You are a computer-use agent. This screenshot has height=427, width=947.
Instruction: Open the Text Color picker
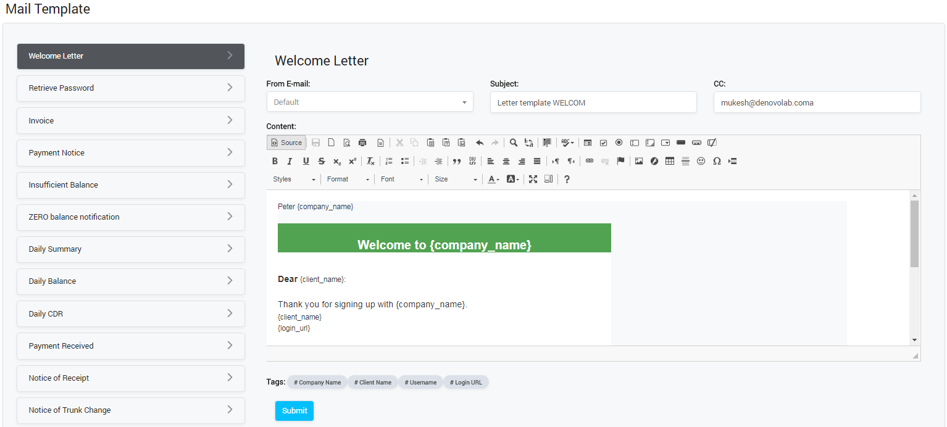tap(493, 179)
